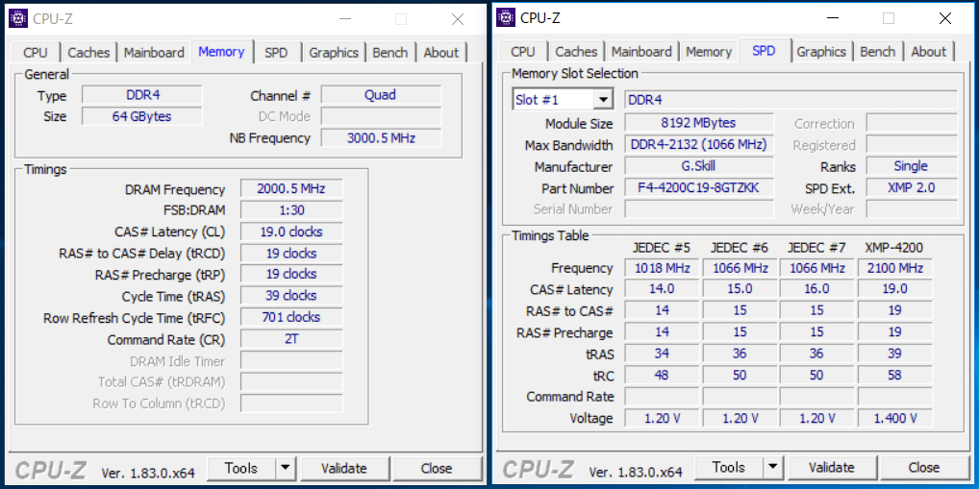Click CAS# Latency value 19.0 clocks
This screenshot has height=489, width=979.
pyautogui.click(x=291, y=232)
